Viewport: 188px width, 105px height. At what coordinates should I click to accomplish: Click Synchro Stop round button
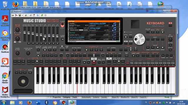(89, 62)
